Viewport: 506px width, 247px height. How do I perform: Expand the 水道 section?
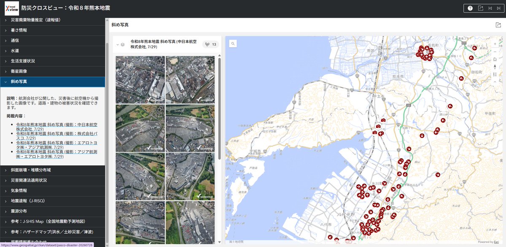coord(52,50)
